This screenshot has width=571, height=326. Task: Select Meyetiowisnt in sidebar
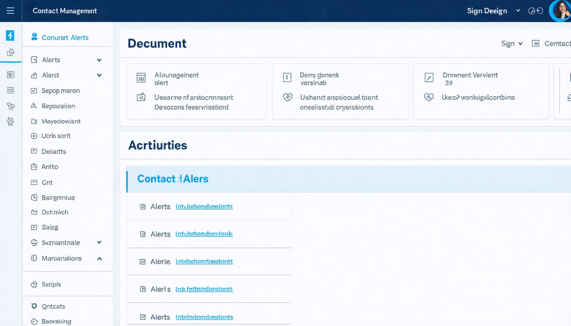(61, 121)
